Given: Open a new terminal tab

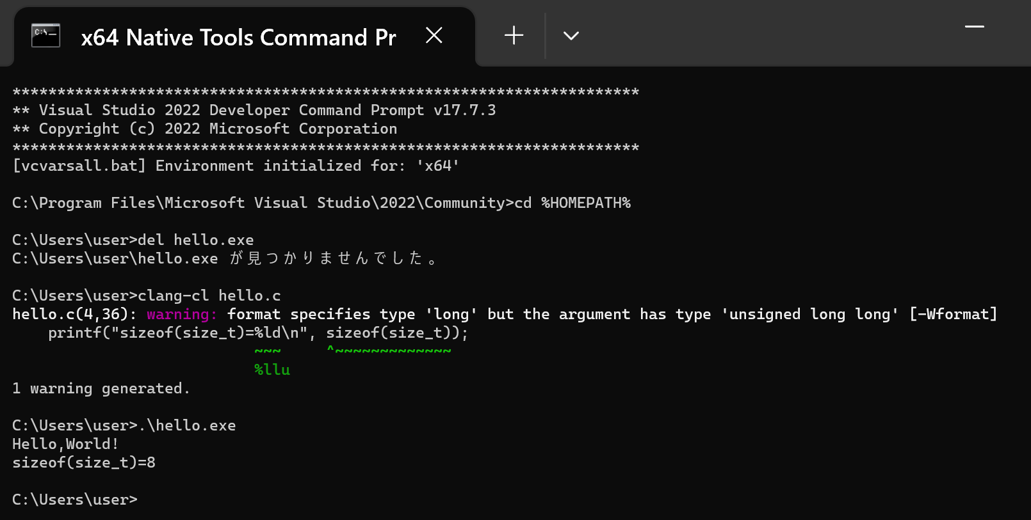Looking at the screenshot, I should pos(514,36).
